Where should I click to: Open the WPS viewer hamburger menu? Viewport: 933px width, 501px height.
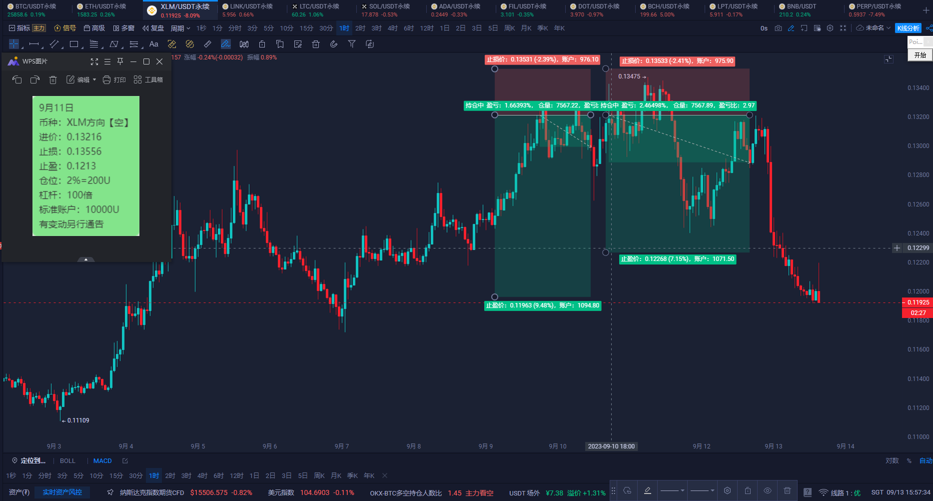[x=107, y=61]
